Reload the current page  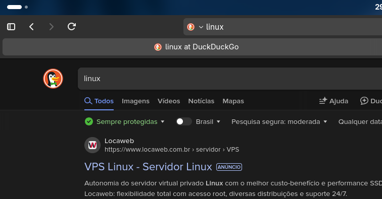(x=72, y=27)
